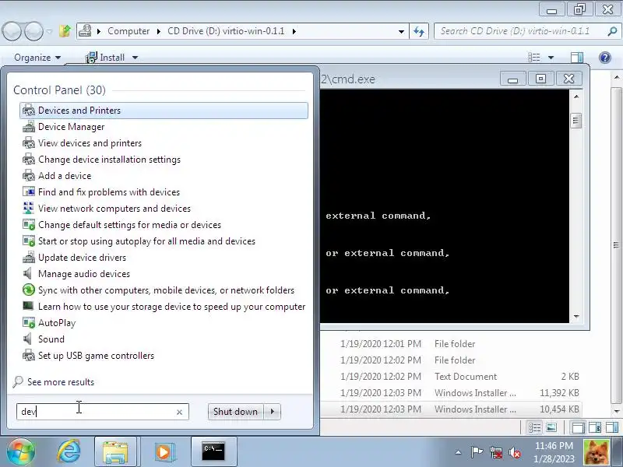Click the details view icon in the status bar

click(534, 427)
